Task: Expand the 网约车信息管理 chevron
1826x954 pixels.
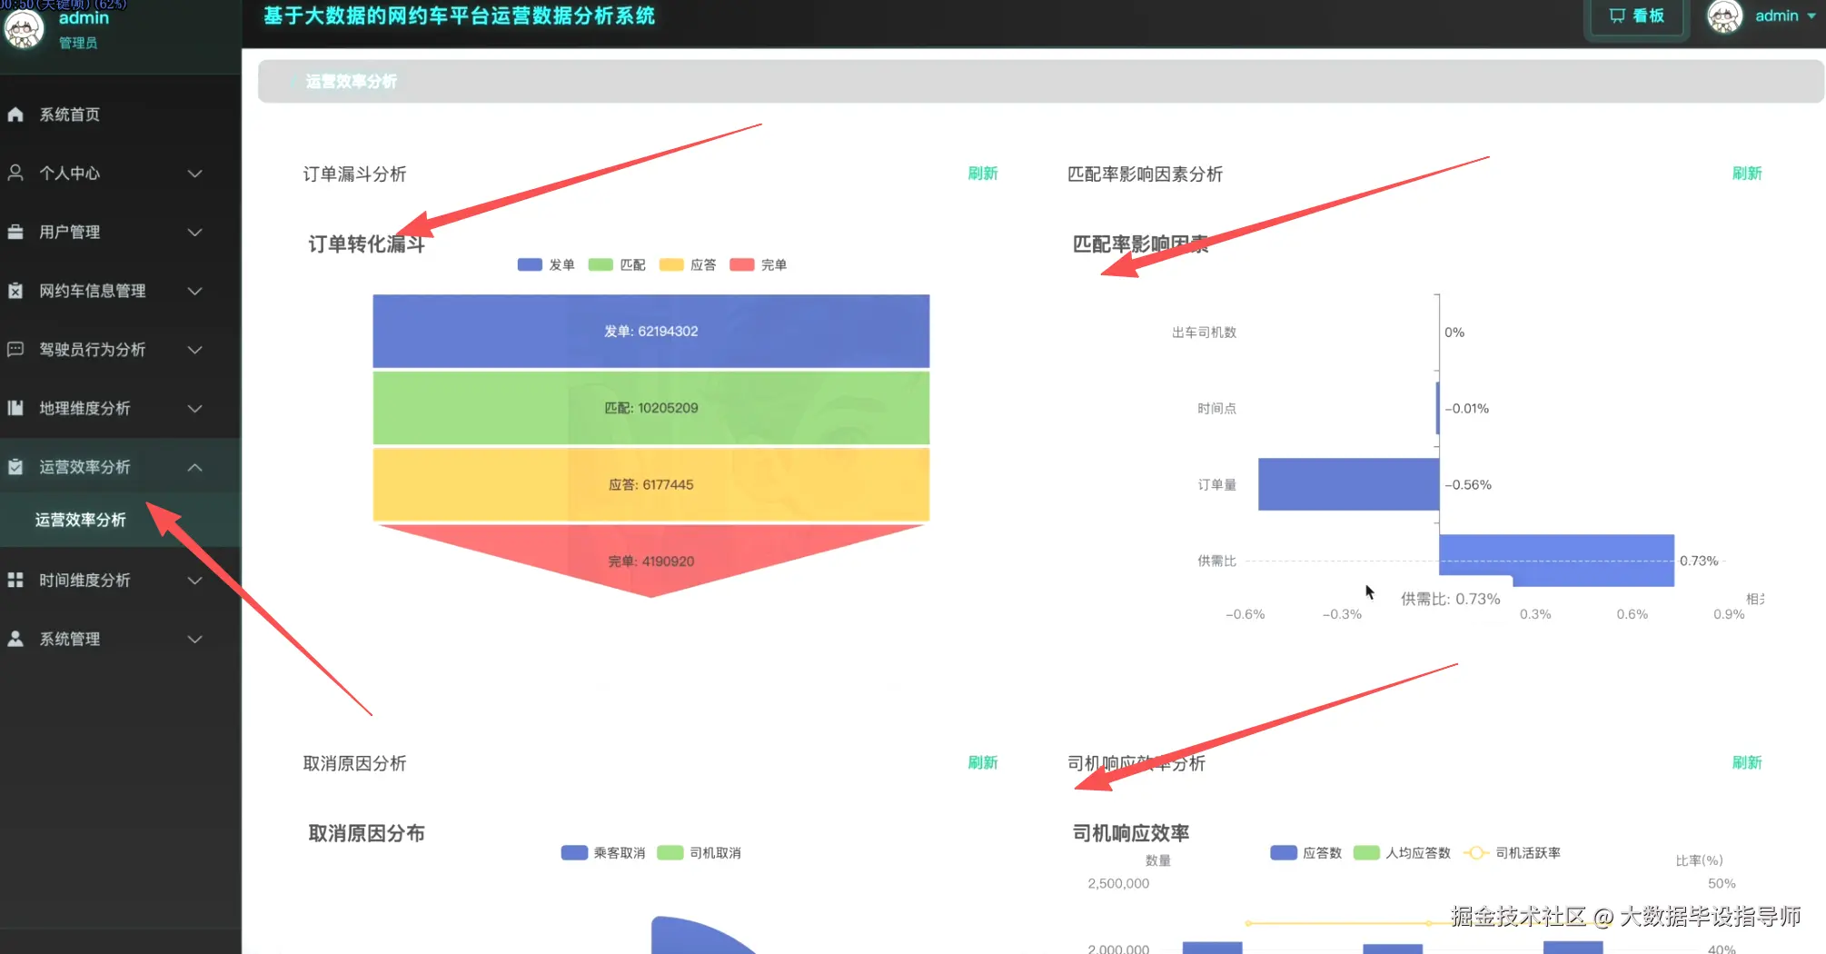Action: tap(194, 291)
